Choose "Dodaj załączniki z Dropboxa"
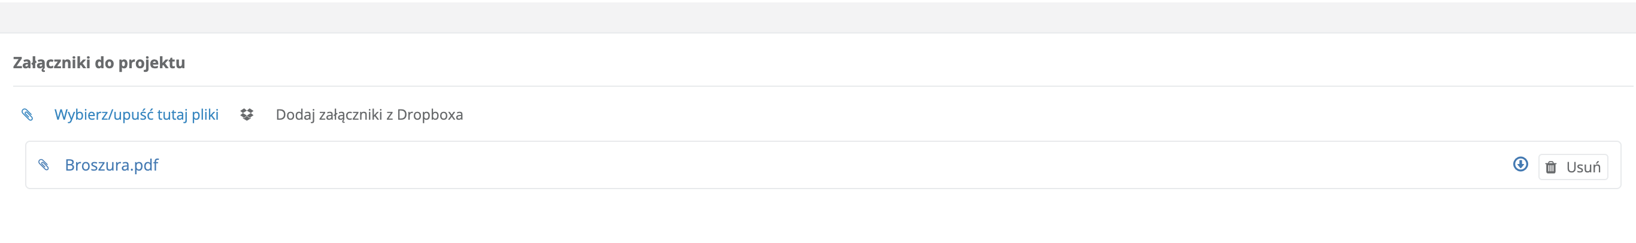Screen dimensions: 1636x243 369,115
